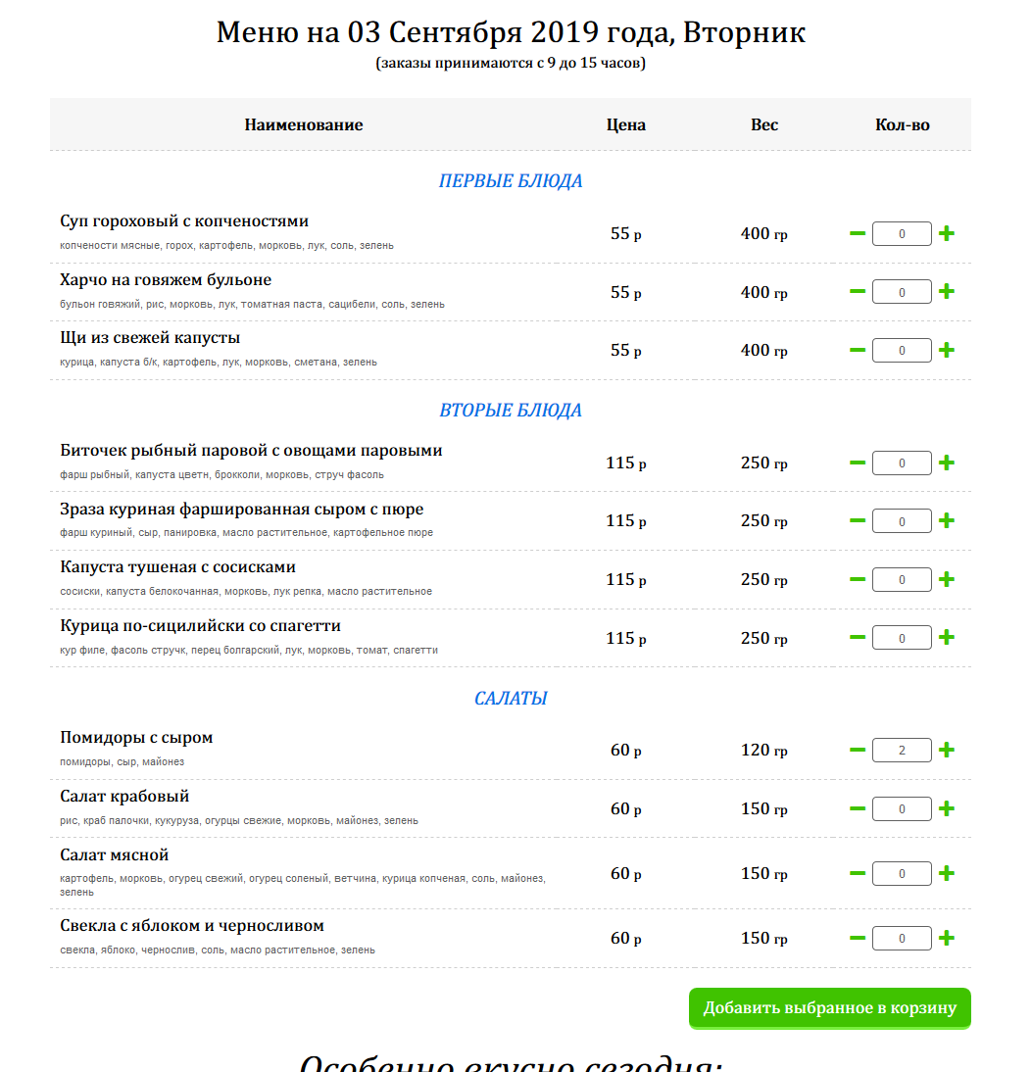Click Добавить выбранное в корзину button
The image size is (1031, 1072).
(x=829, y=1008)
